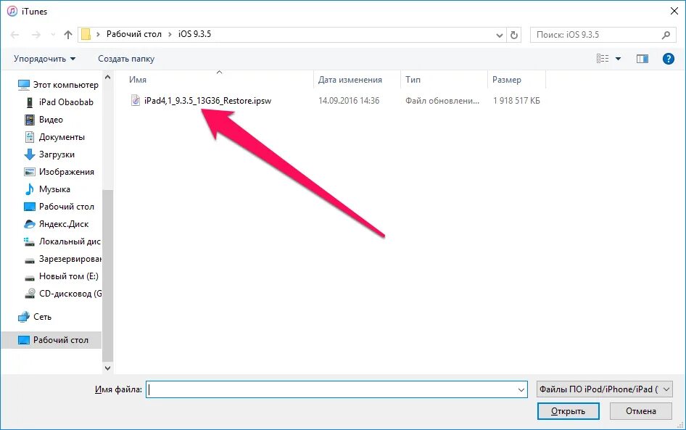Open the Упорядочить menu
686x430 pixels.
44,59
